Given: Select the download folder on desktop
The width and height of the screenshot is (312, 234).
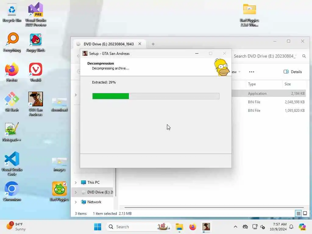Looking at the screenshot, I should coord(59,104).
